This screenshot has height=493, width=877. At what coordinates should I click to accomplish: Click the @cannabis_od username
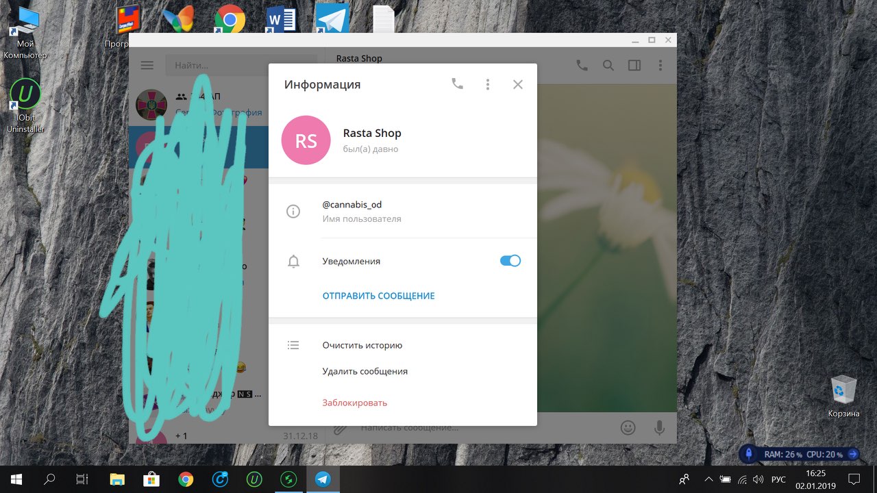[351, 205]
